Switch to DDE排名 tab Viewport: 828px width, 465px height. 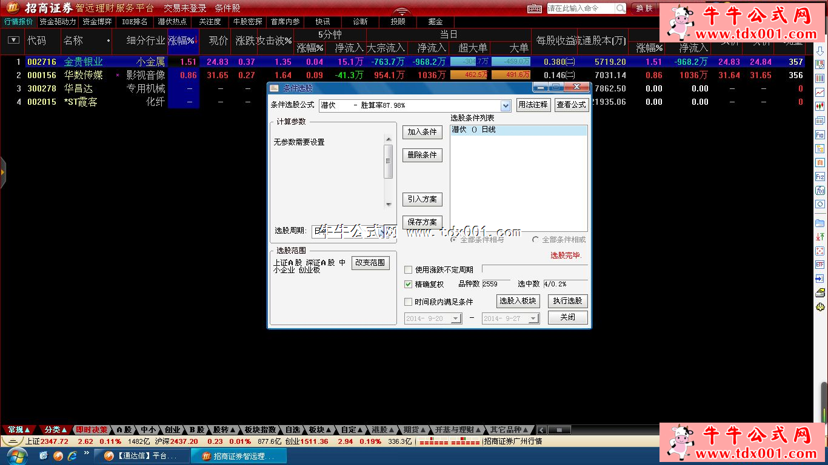point(135,22)
